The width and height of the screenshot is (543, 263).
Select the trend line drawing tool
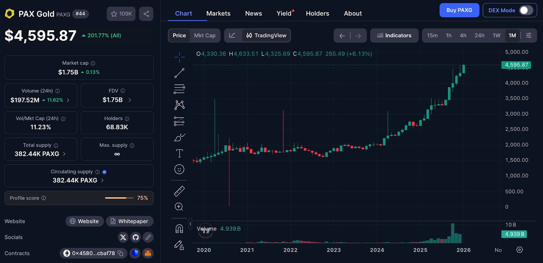[179, 73]
